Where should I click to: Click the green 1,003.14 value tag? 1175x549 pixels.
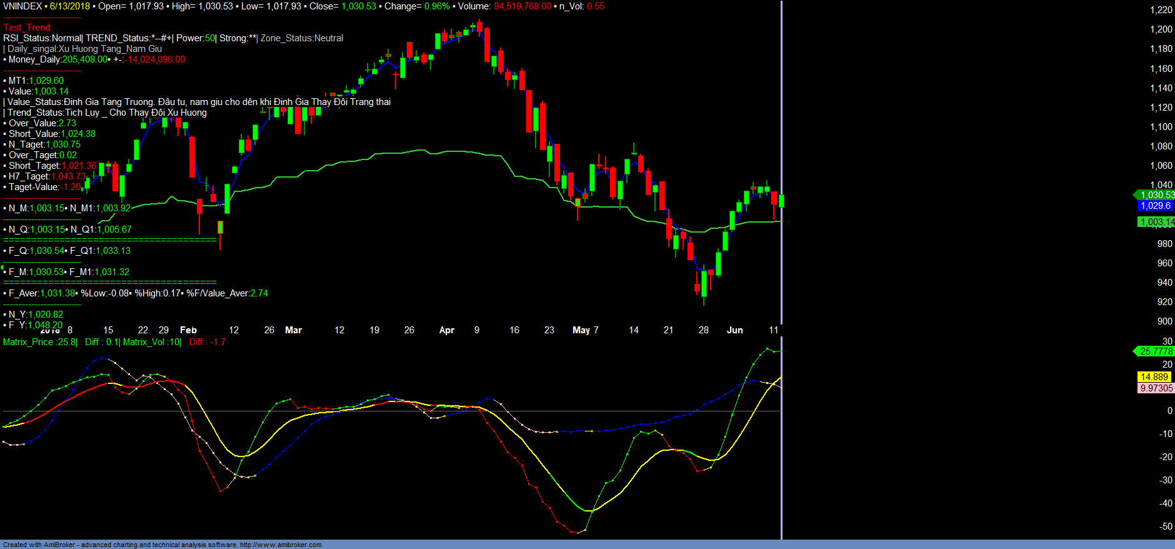tap(1156, 222)
